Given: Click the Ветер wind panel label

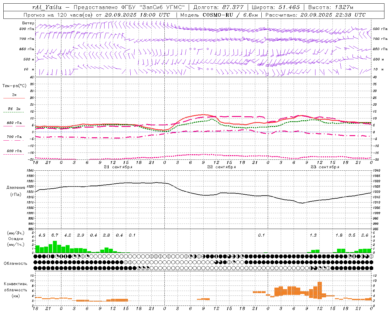Looking at the screenshot, I should tap(28, 23).
